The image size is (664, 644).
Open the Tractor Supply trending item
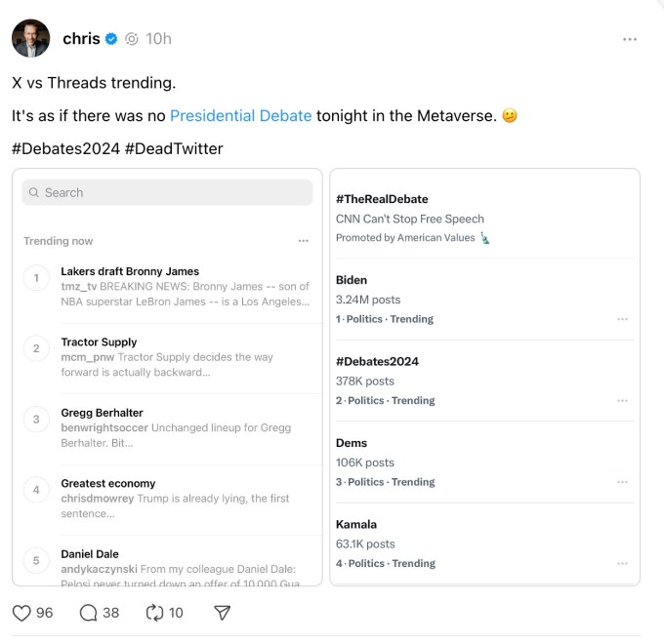[x=99, y=342]
